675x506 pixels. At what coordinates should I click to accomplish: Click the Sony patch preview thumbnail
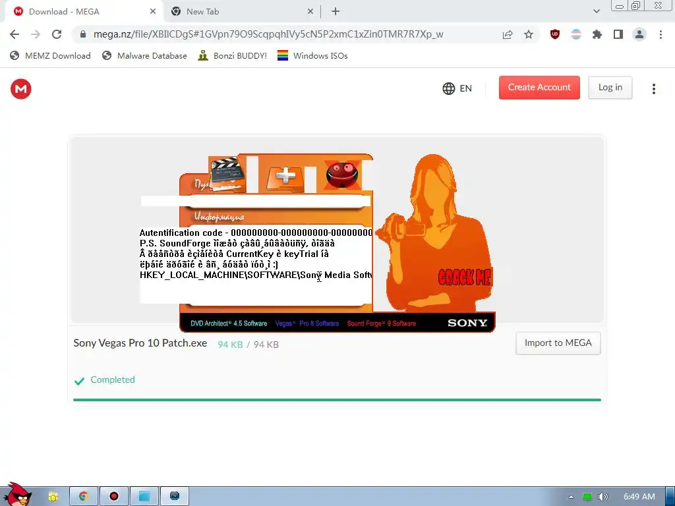tap(337, 242)
